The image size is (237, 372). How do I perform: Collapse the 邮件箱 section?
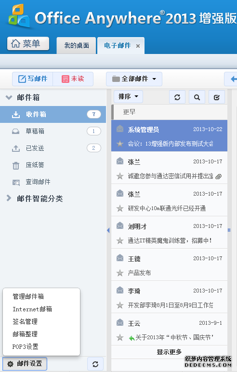pyautogui.click(x=9, y=97)
